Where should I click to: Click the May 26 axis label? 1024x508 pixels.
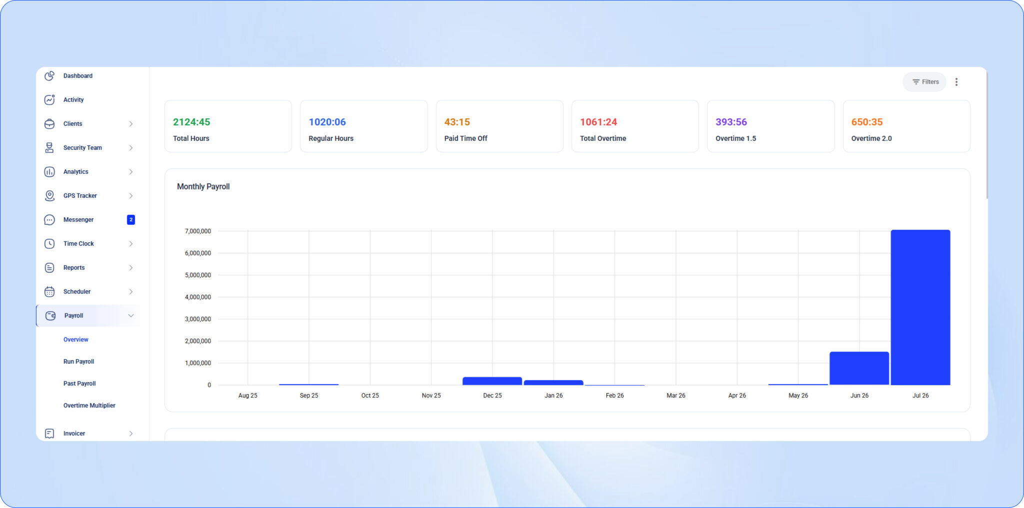(798, 396)
